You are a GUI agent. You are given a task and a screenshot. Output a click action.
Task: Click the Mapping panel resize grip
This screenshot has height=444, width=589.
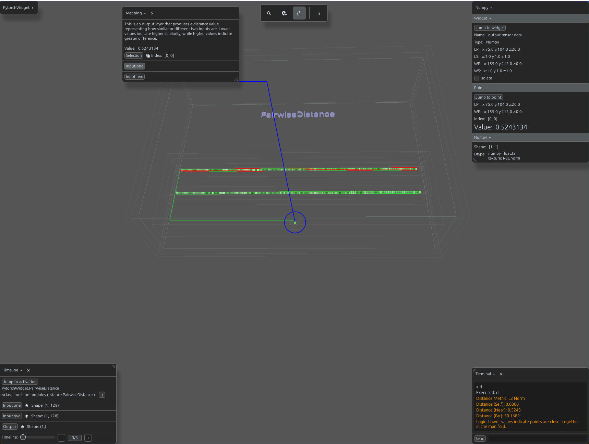[236, 79]
